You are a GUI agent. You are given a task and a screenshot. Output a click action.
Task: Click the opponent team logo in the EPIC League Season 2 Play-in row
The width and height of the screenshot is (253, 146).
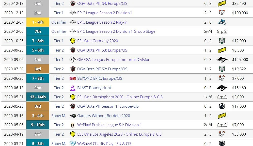click(222, 22)
